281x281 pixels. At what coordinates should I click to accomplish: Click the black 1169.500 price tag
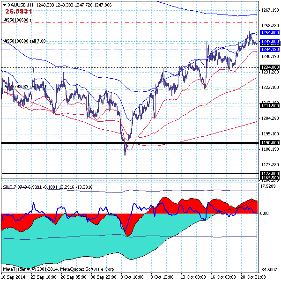(x=270, y=178)
